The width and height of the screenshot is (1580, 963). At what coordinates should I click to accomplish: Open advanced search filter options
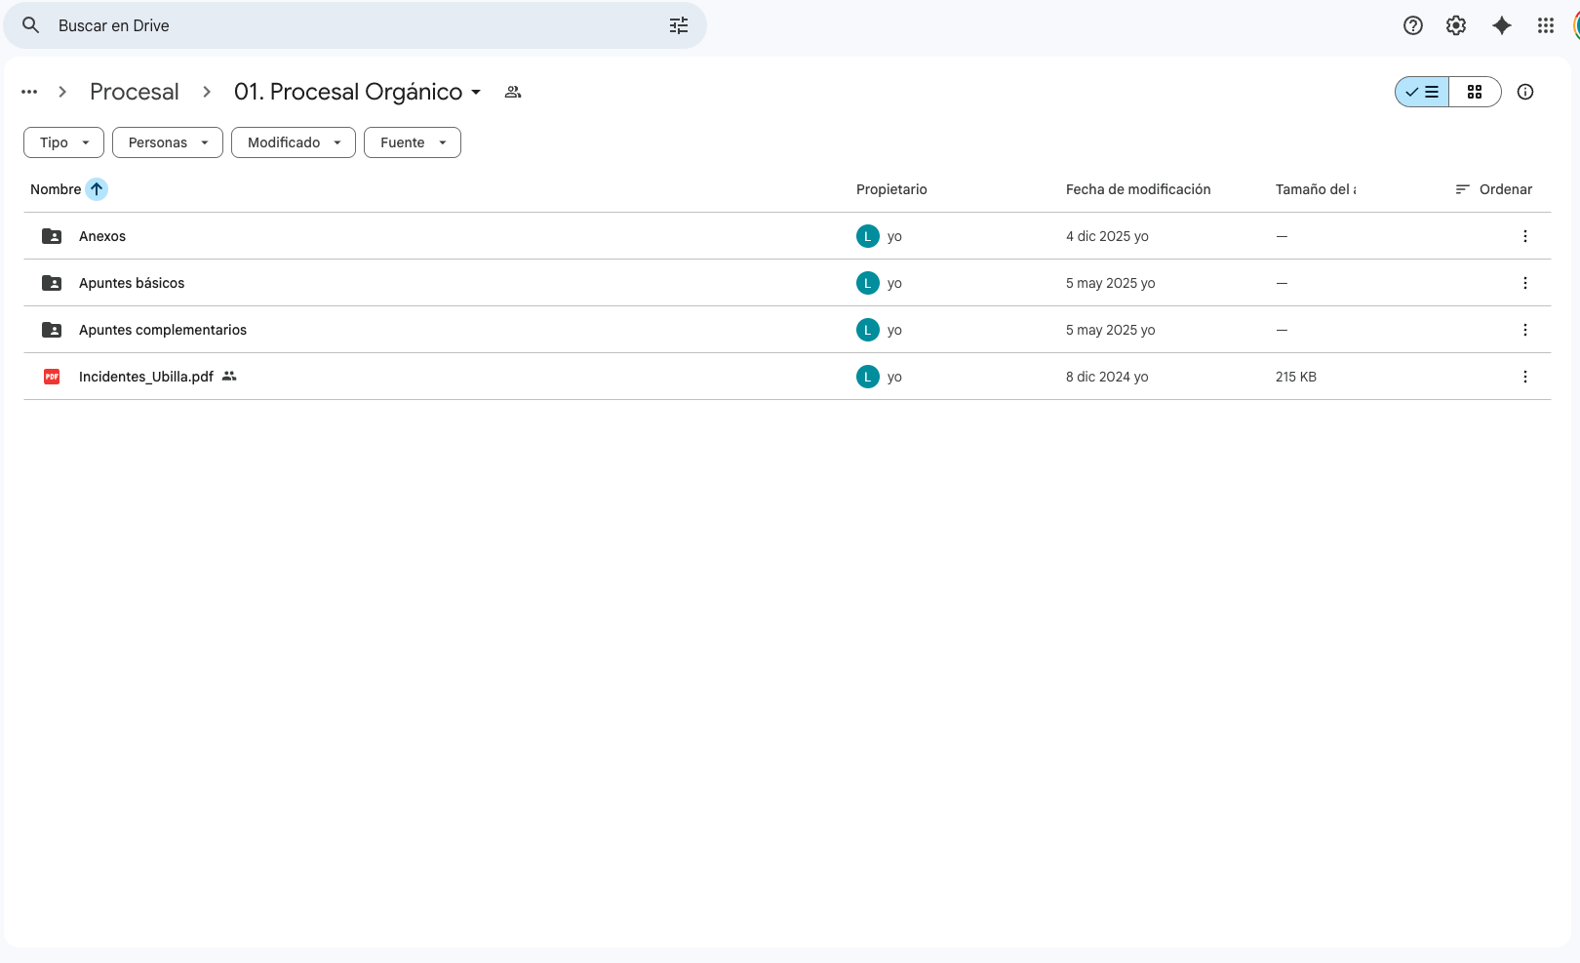click(x=679, y=25)
